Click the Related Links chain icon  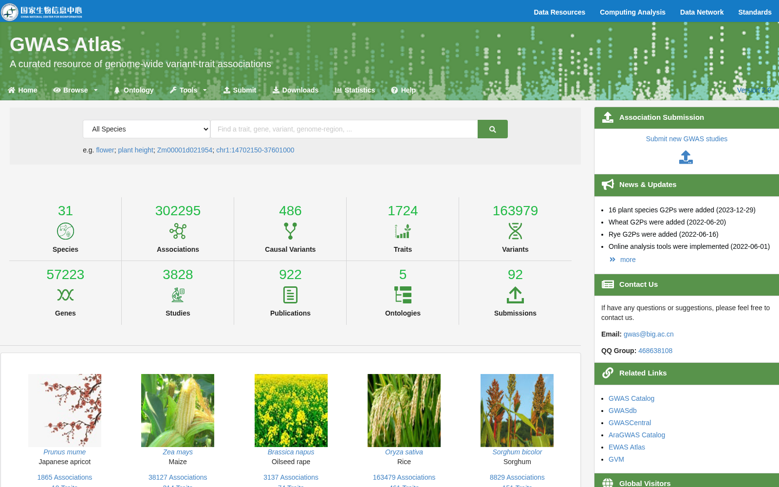(x=608, y=373)
